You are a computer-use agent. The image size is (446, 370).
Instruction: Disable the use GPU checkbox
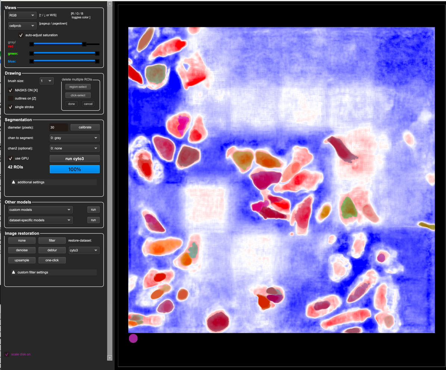click(10, 158)
